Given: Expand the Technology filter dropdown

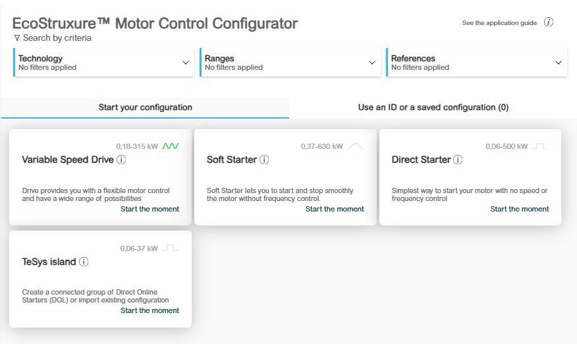Looking at the screenshot, I should point(185,63).
